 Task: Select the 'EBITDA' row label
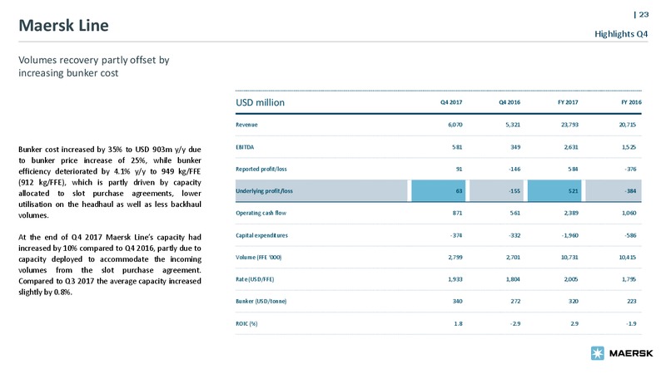click(x=245, y=147)
